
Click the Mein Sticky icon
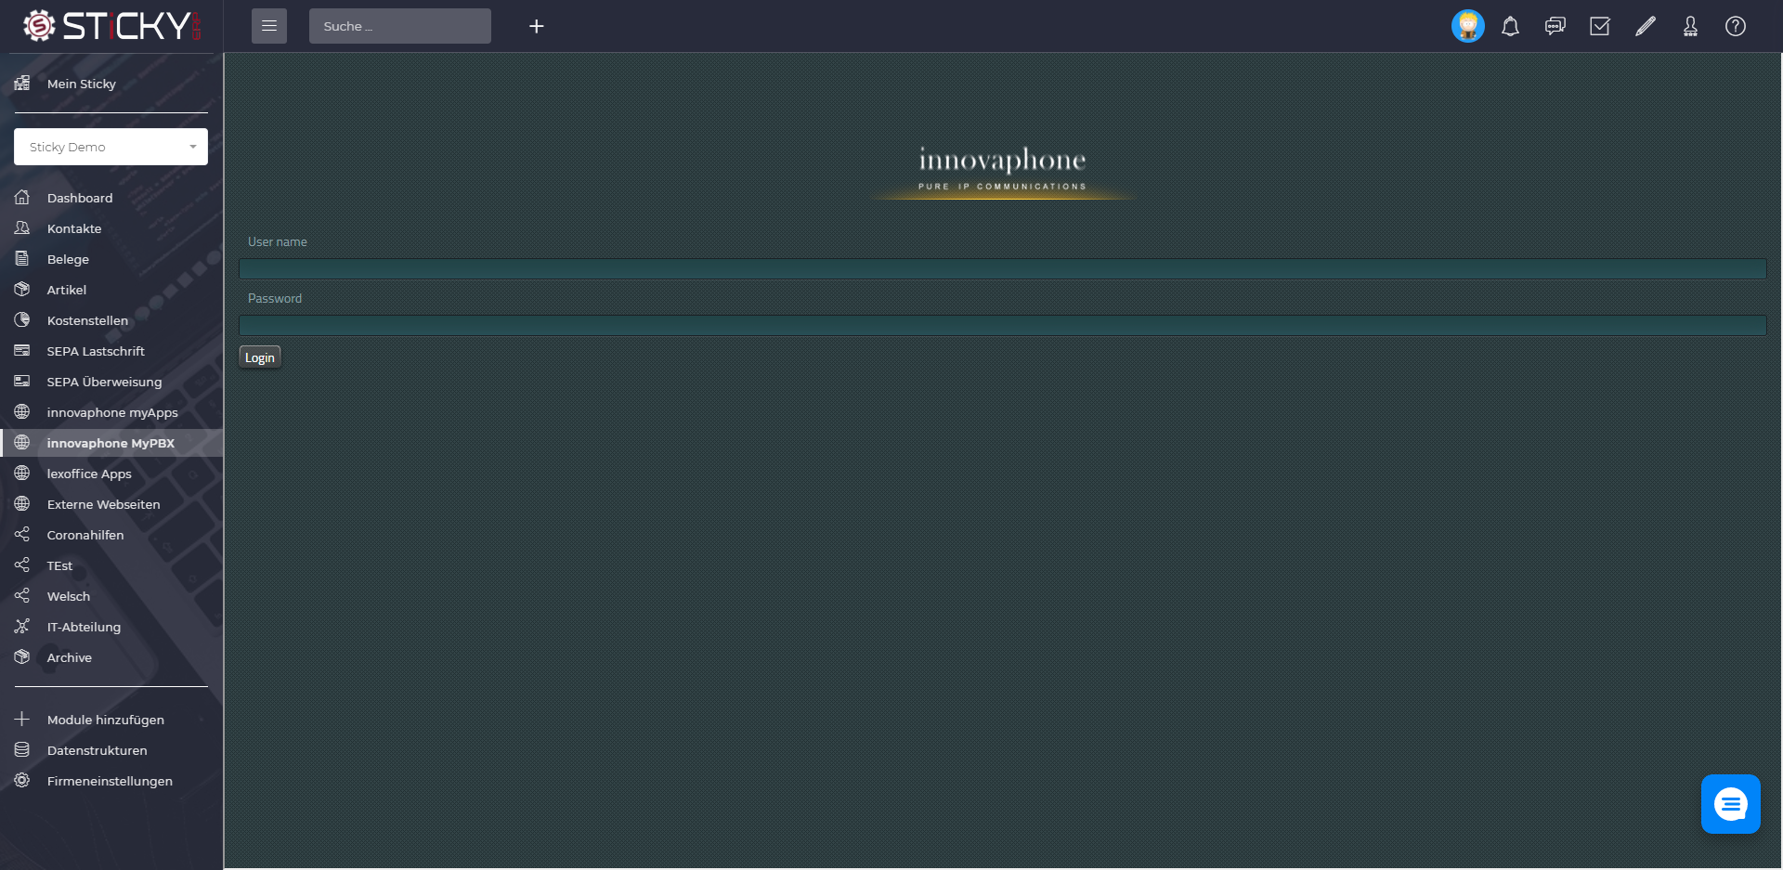coord(22,84)
